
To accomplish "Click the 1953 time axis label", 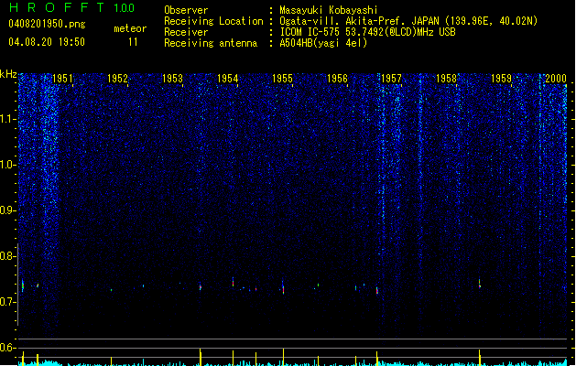I will click(172, 79).
